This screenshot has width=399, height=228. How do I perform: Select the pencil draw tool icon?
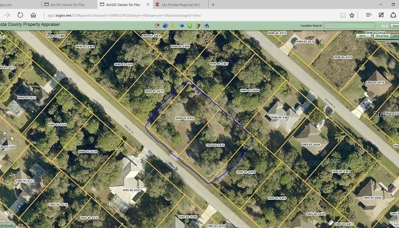198,26
